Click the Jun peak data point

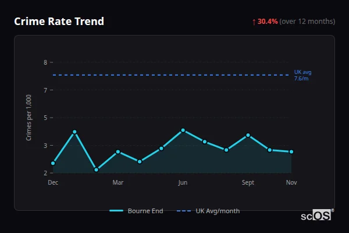click(183, 130)
